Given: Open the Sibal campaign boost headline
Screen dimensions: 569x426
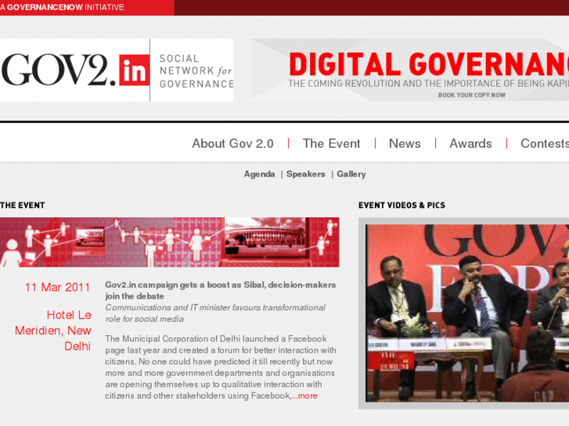Looking at the screenshot, I should click(x=220, y=291).
